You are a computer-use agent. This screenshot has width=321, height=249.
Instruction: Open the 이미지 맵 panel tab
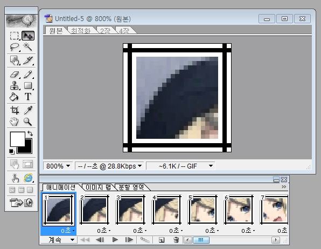[98, 187]
